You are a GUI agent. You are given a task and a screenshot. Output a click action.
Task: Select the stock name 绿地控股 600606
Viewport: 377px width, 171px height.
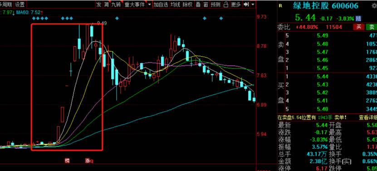[x=326, y=5]
